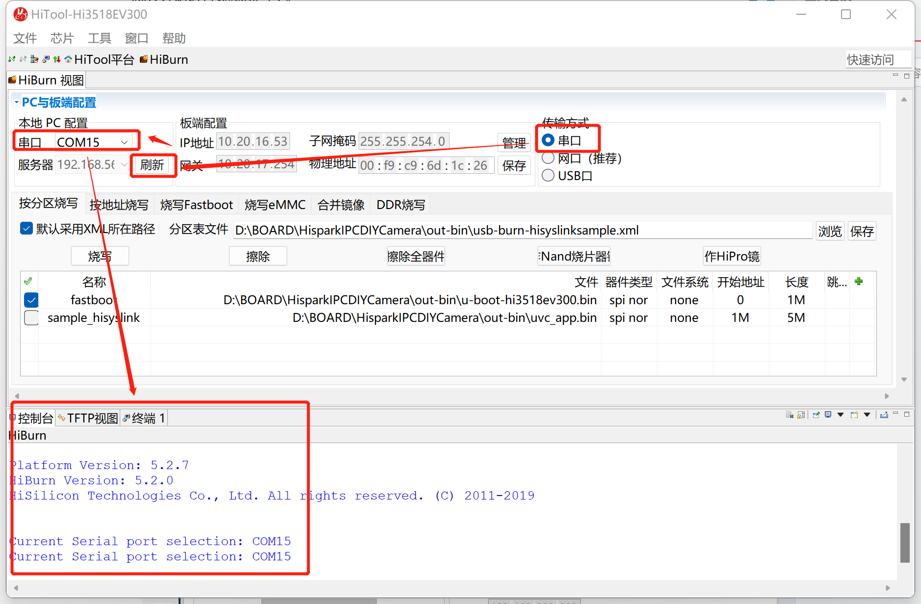The width and height of the screenshot is (921, 604).
Task: Click the 管理 button
Action: click(x=514, y=143)
